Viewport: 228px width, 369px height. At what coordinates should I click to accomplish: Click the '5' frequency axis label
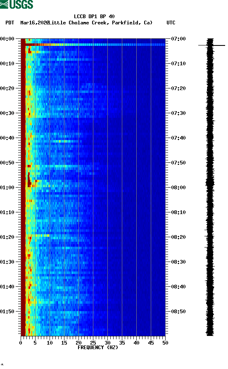coord(35,343)
